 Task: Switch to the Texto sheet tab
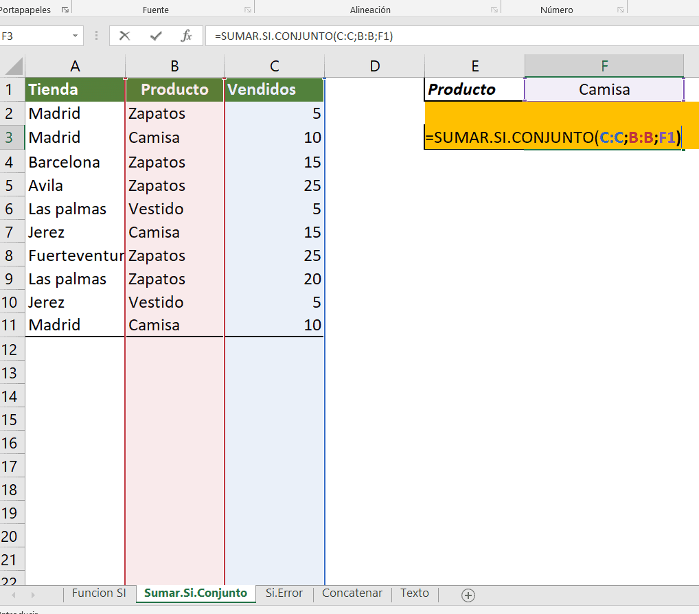point(415,593)
